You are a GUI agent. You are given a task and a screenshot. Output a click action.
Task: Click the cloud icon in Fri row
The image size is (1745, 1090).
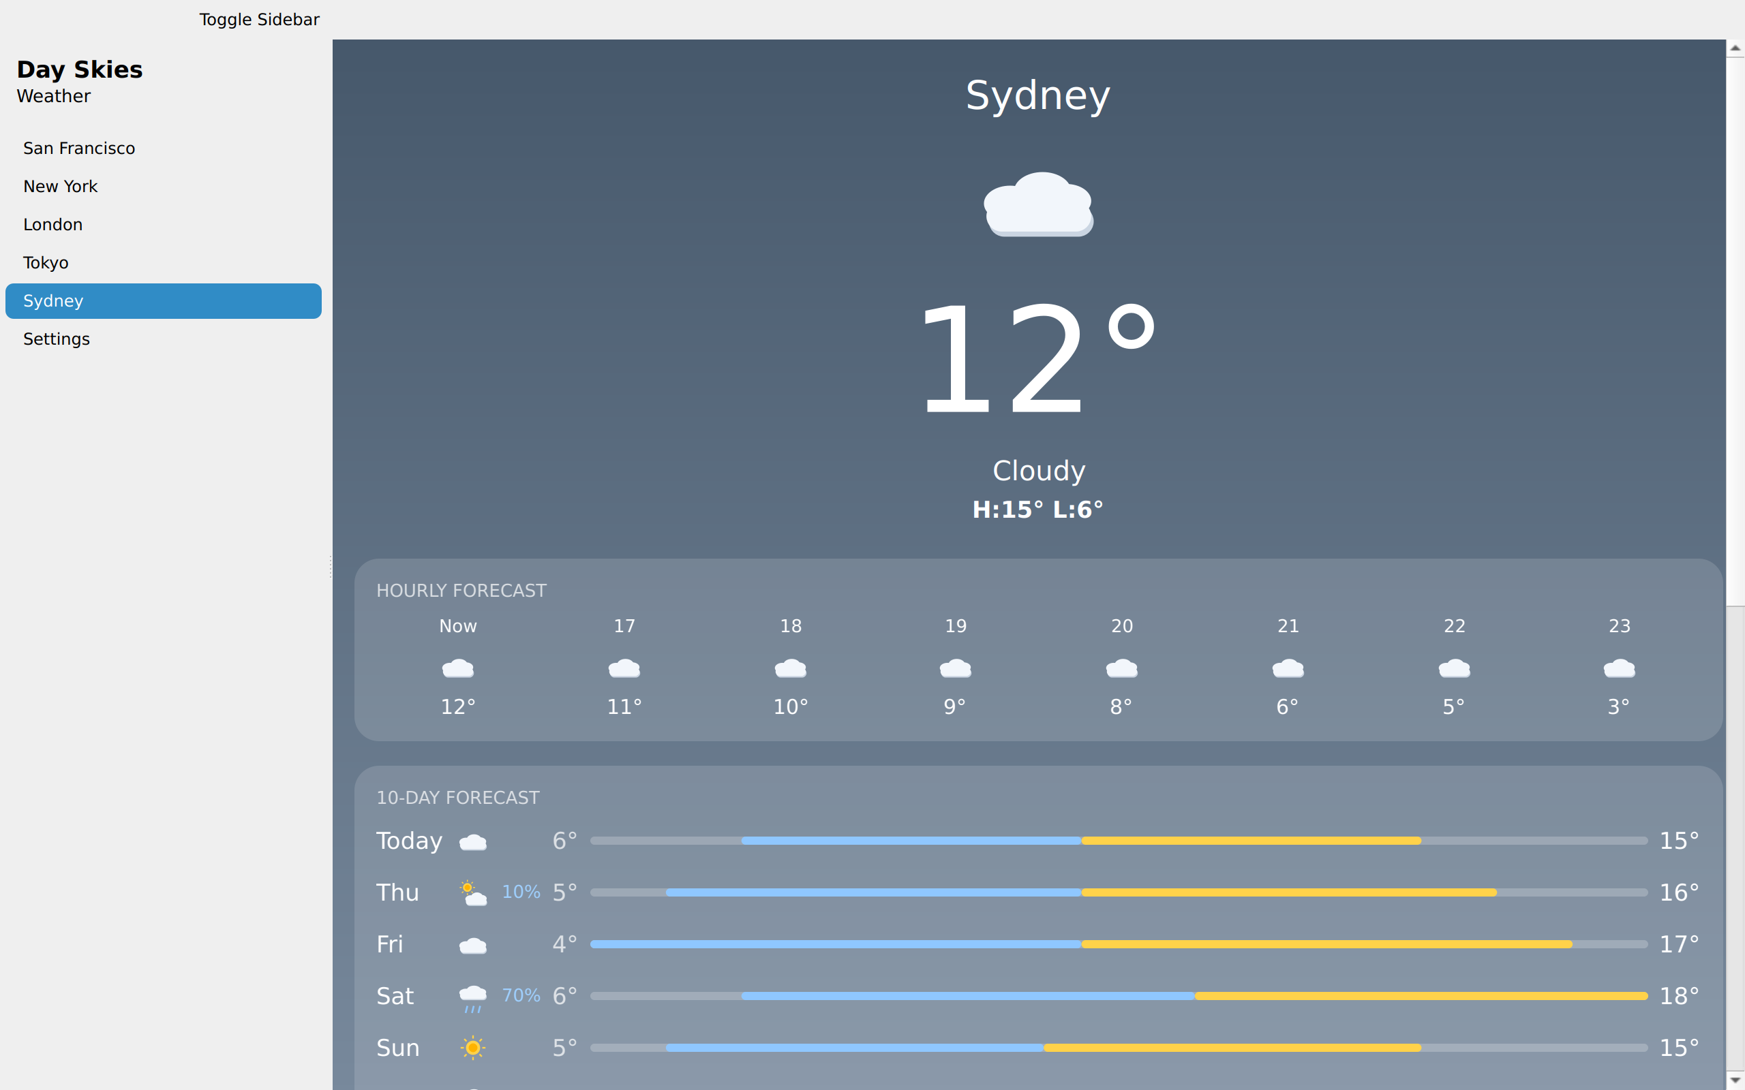[x=473, y=945]
